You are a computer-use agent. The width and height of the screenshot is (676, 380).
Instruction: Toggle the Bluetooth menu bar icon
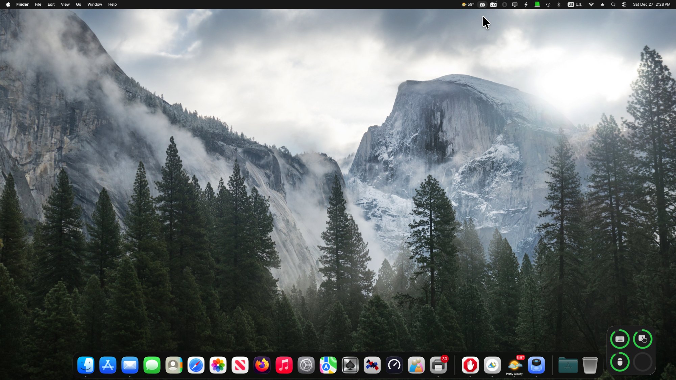(559, 4)
